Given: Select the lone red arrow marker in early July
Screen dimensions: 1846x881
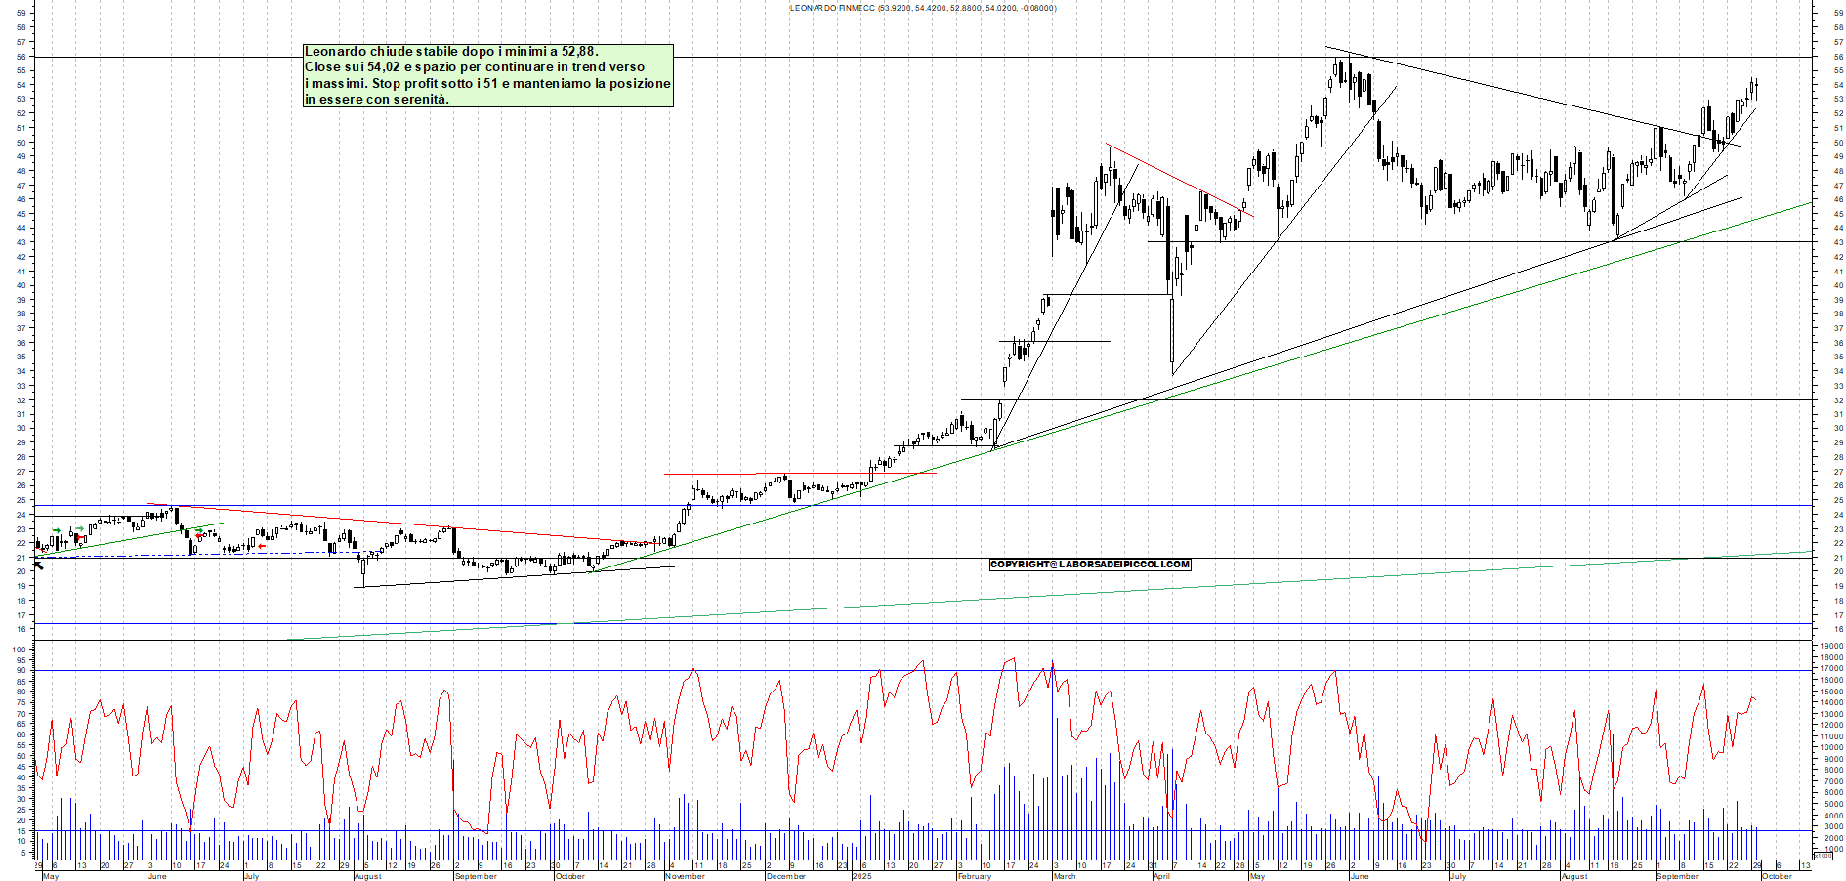Looking at the screenshot, I should point(261,546).
